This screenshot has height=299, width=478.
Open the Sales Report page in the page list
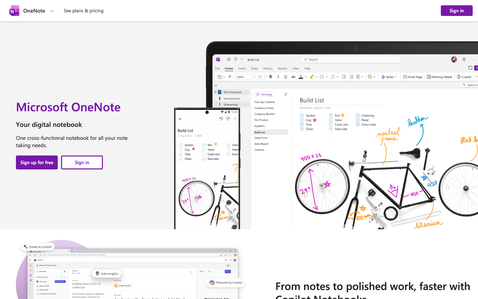point(261,144)
